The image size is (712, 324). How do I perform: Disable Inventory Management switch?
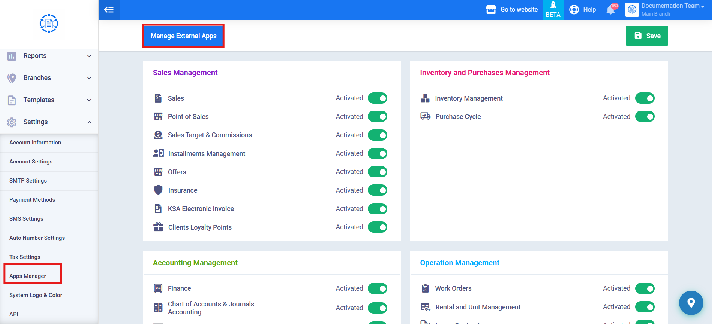pyautogui.click(x=645, y=98)
